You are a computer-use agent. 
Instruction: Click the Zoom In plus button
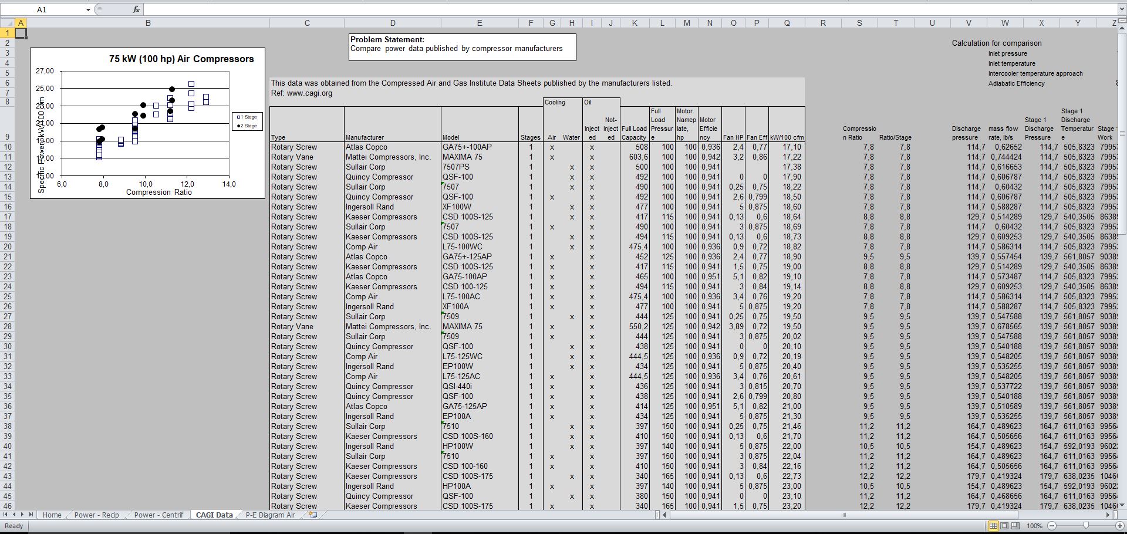coord(1120,526)
